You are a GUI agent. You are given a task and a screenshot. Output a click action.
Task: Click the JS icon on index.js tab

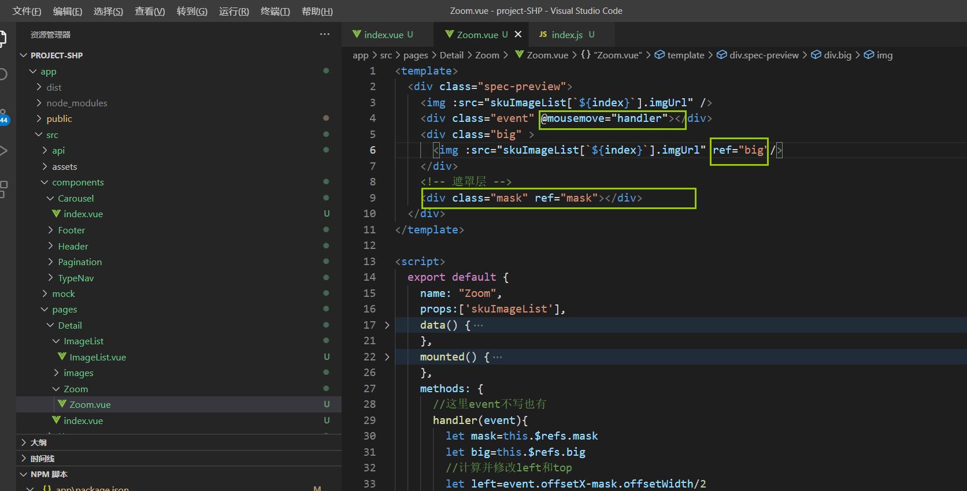pyautogui.click(x=543, y=35)
